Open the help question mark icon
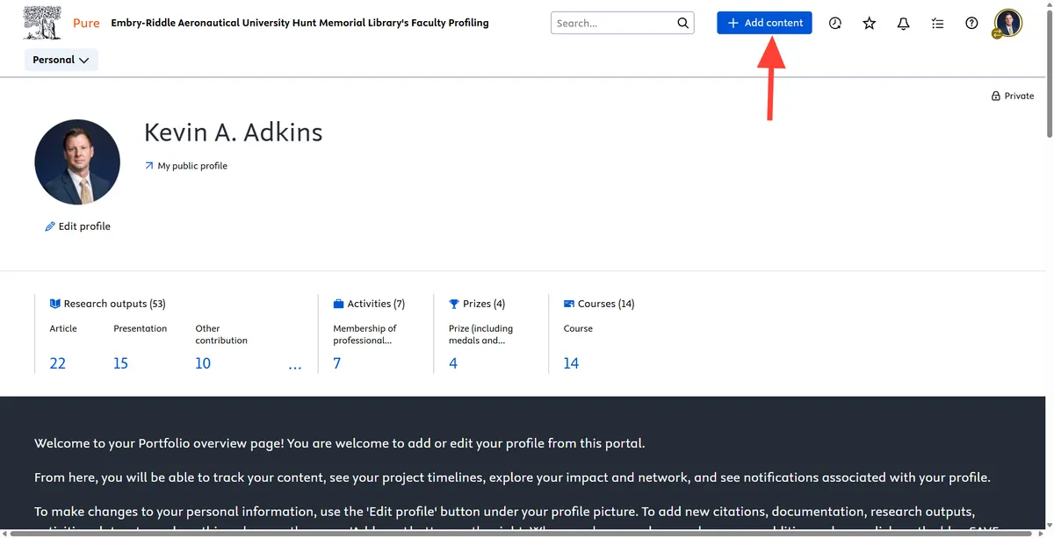 [971, 24]
